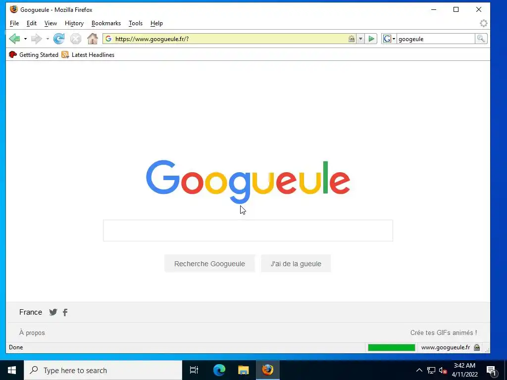Open the Action Center notifications icon
Screen dimensions: 507x380
491,370
